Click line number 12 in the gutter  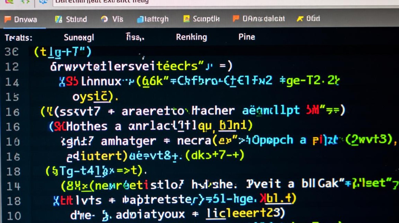[x=12, y=67]
